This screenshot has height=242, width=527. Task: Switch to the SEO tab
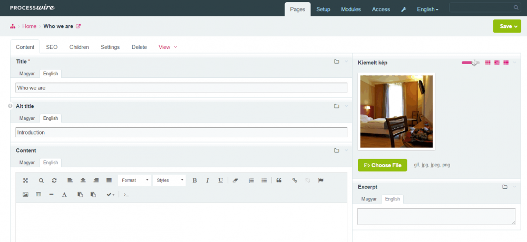(x=52, y=47)
